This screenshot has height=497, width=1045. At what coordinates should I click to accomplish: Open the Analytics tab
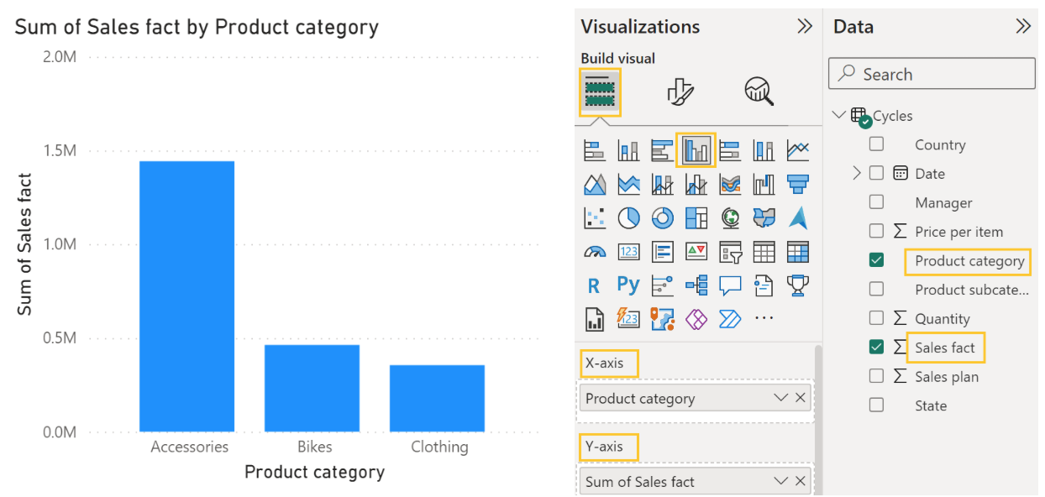click(x=759, y=92)
